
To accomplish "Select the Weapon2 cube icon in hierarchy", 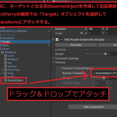I will (x=3, y=52).
